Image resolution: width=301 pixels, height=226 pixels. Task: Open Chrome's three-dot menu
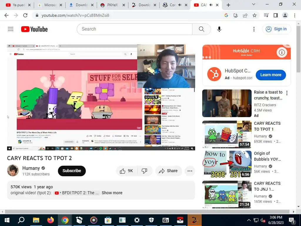[x=295, y=15]
